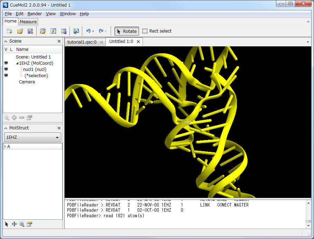Open the view tab list dropdown arrow
The image size is (314, 239).
pos(308,42)
